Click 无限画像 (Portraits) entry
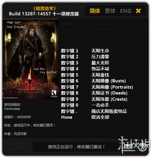Screen dimensions: 151x158 coord(112,87)
